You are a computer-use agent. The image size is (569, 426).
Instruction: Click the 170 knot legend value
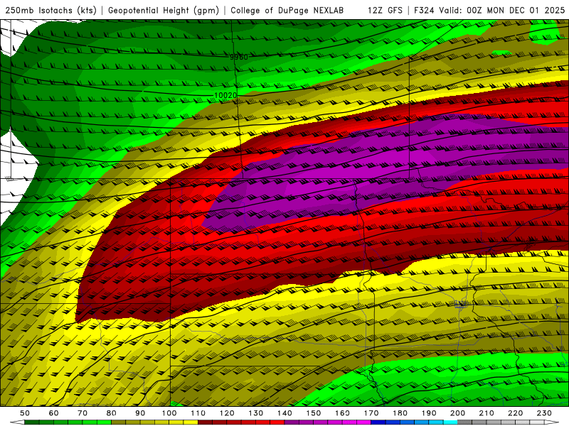tap(371, 413)
